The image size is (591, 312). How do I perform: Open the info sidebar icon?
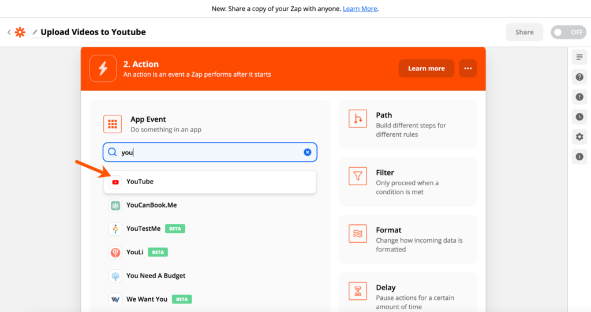tap(579, 156)
